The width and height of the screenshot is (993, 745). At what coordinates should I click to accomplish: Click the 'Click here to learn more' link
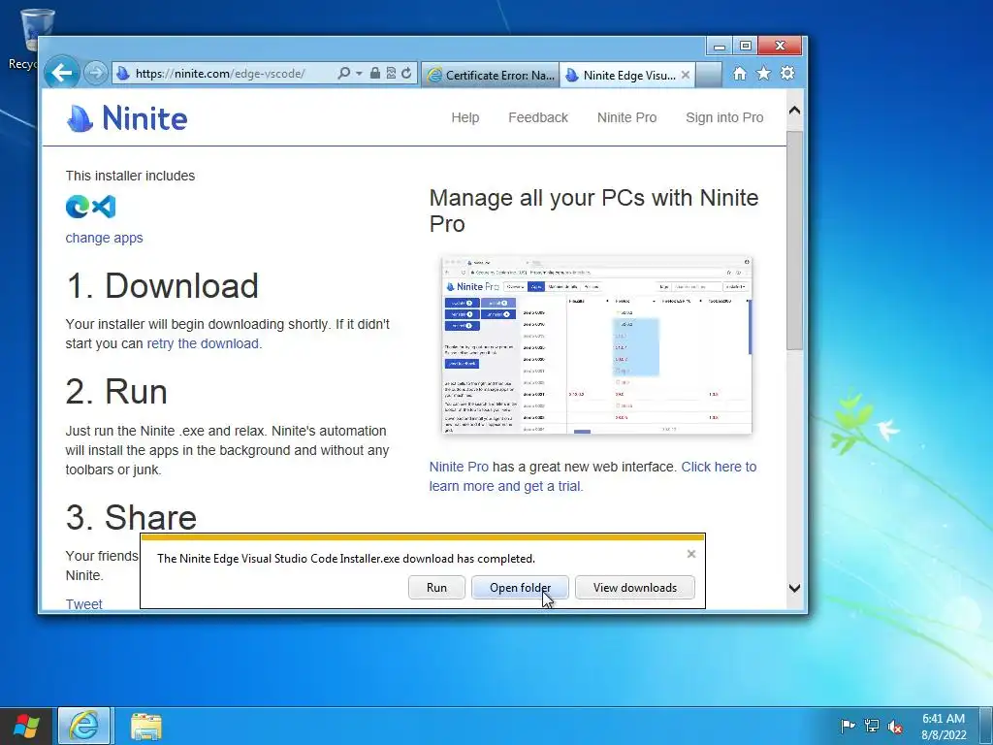[x=593, y=476]
